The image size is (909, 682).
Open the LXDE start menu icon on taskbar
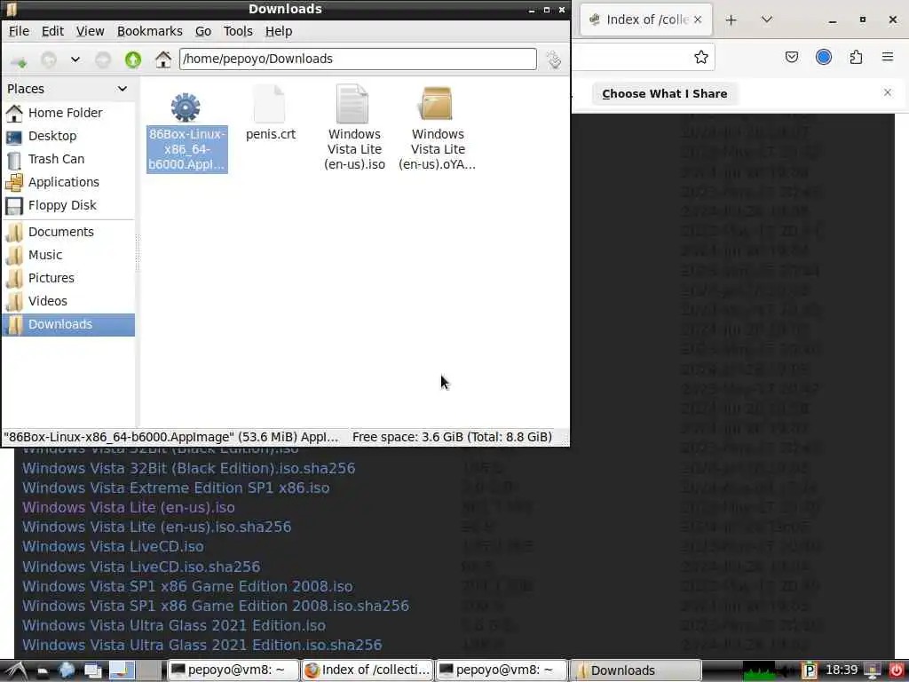coord(15,670)
